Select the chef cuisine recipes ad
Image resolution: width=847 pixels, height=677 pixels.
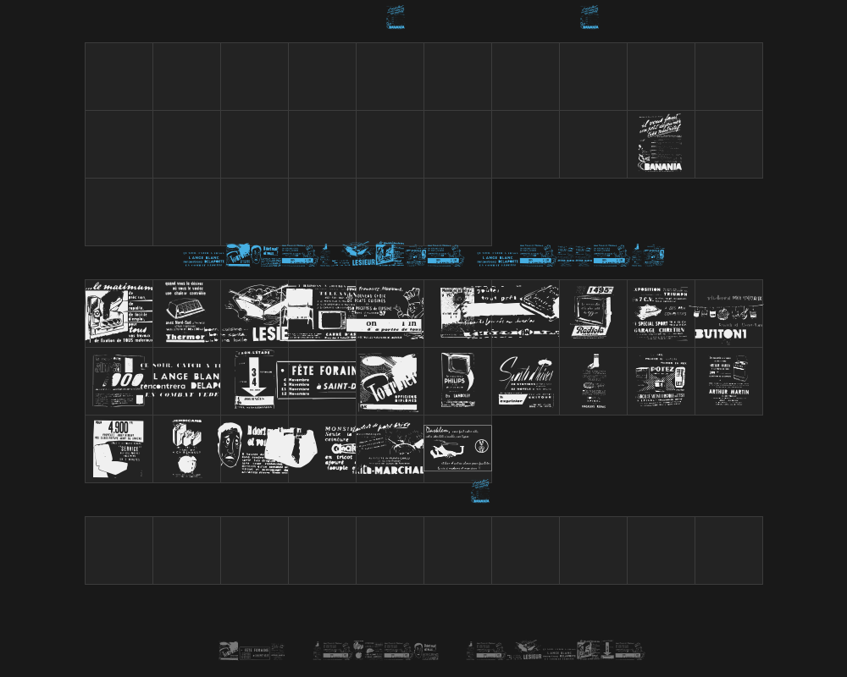click(x=384, y=313)
